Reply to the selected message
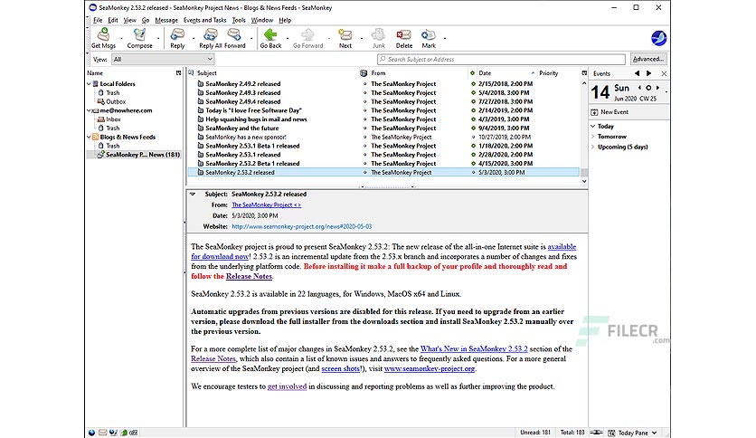 pyautogui.click(x=177, y=38)
